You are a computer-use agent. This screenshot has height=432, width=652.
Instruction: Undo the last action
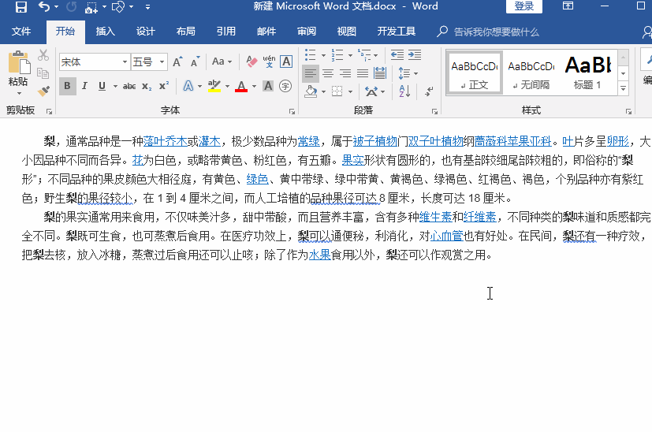click(44, 6)
